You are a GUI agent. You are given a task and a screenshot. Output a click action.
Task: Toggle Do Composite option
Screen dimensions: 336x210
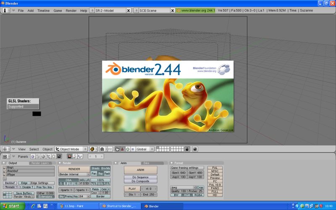point(140,181)
